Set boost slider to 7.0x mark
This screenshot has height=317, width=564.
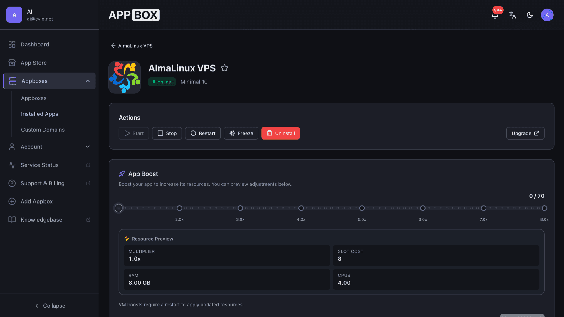484,208
